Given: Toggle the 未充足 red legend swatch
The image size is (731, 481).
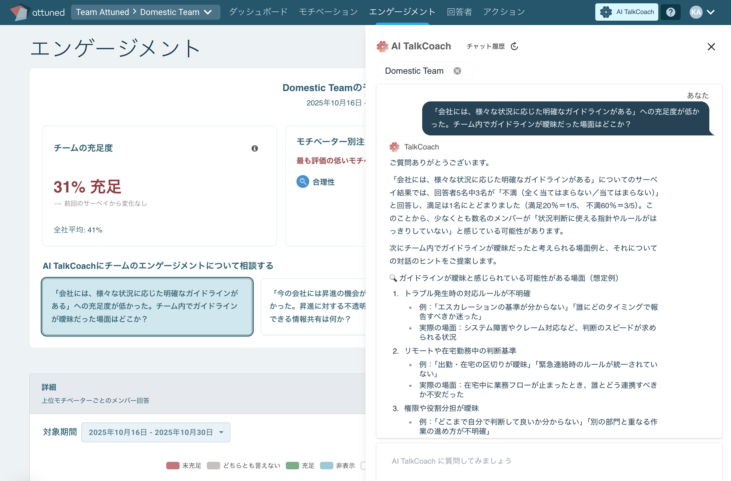Looking at the screenshot, I should tap(173, 466).
